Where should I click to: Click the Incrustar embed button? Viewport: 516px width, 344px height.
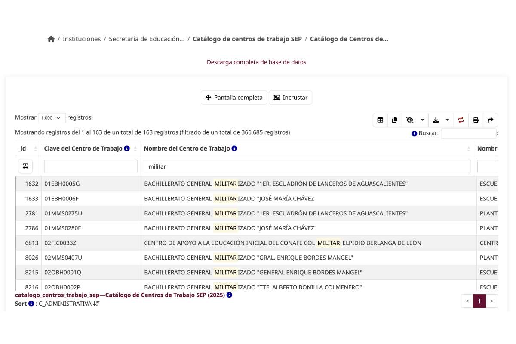click(x=291, y=98)
